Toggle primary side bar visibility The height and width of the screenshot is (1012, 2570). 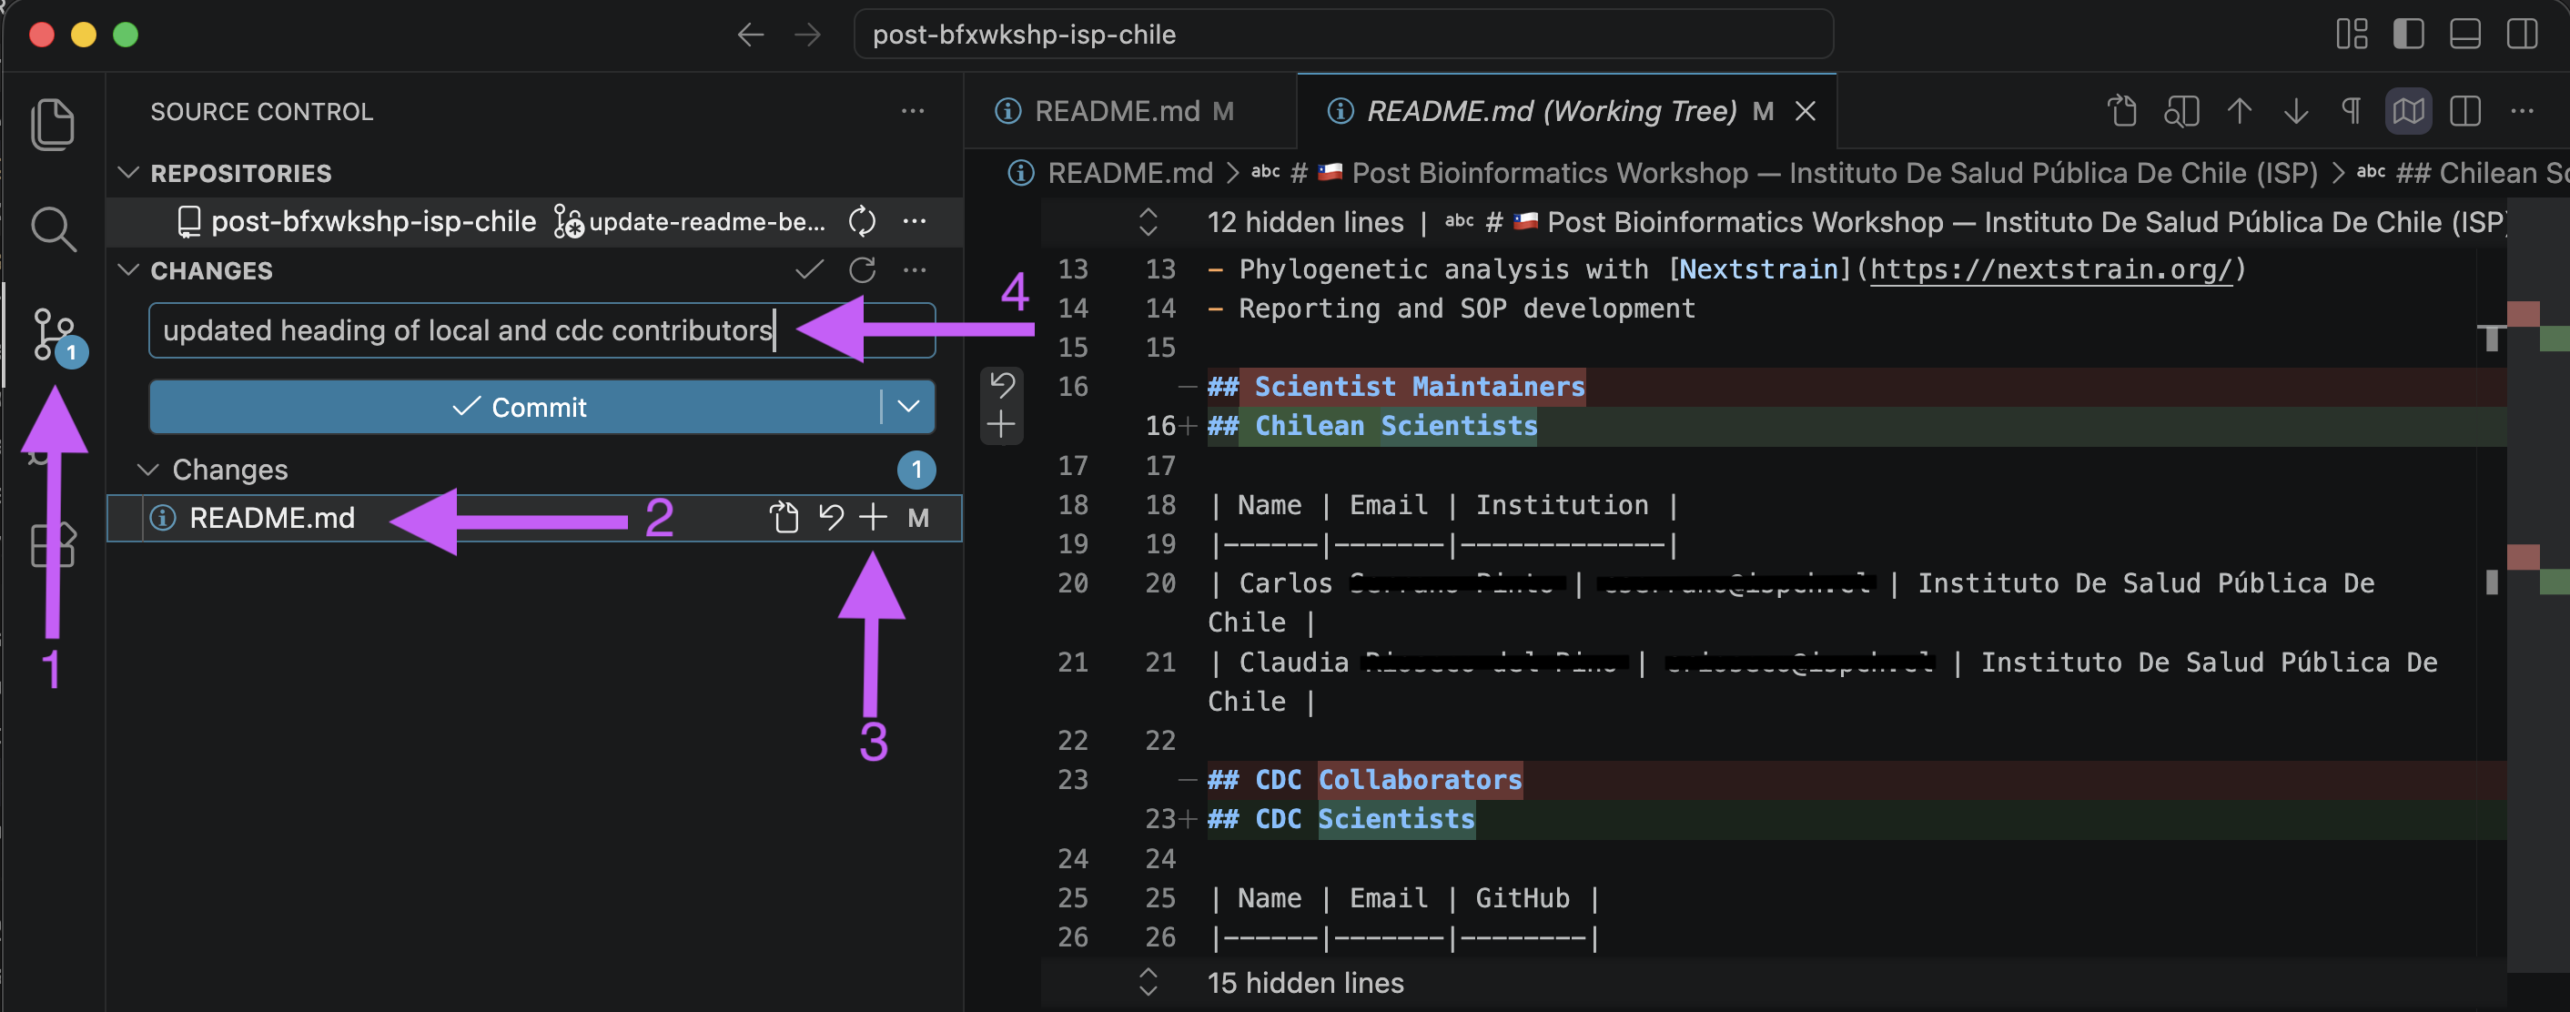click(x=2408, y=34)
